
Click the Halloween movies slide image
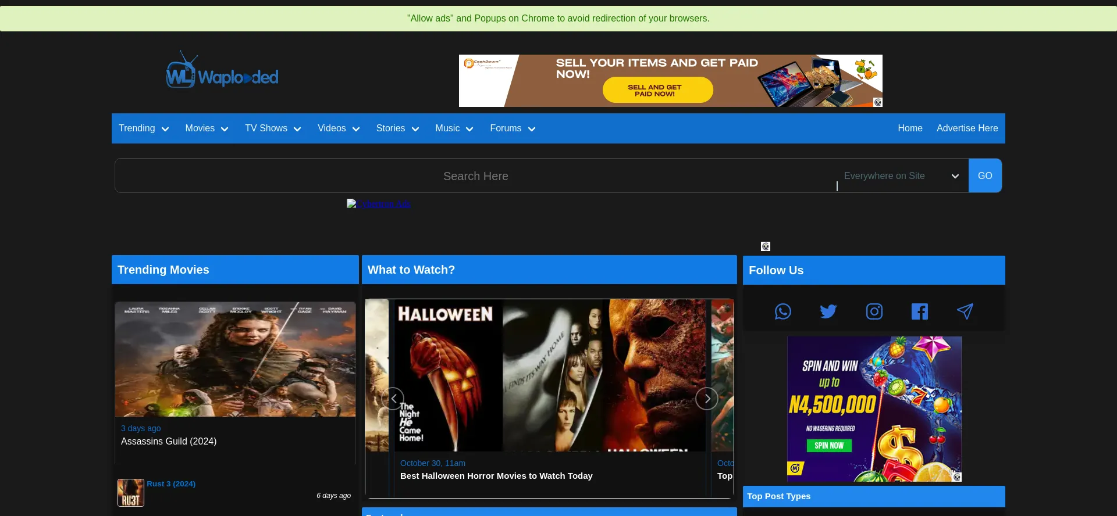click(x=550, y=375)
